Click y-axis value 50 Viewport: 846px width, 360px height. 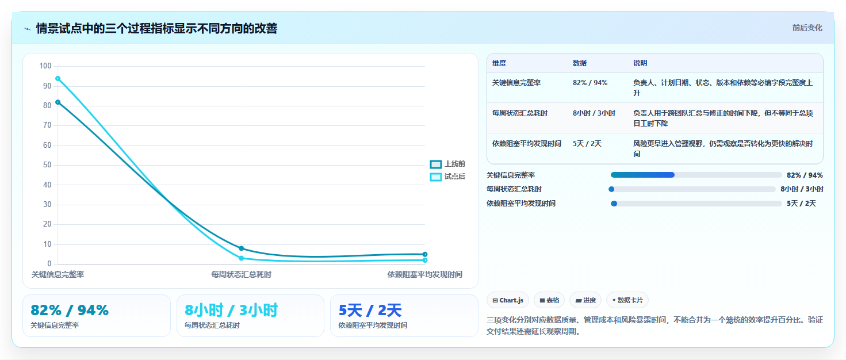[47, 165]
